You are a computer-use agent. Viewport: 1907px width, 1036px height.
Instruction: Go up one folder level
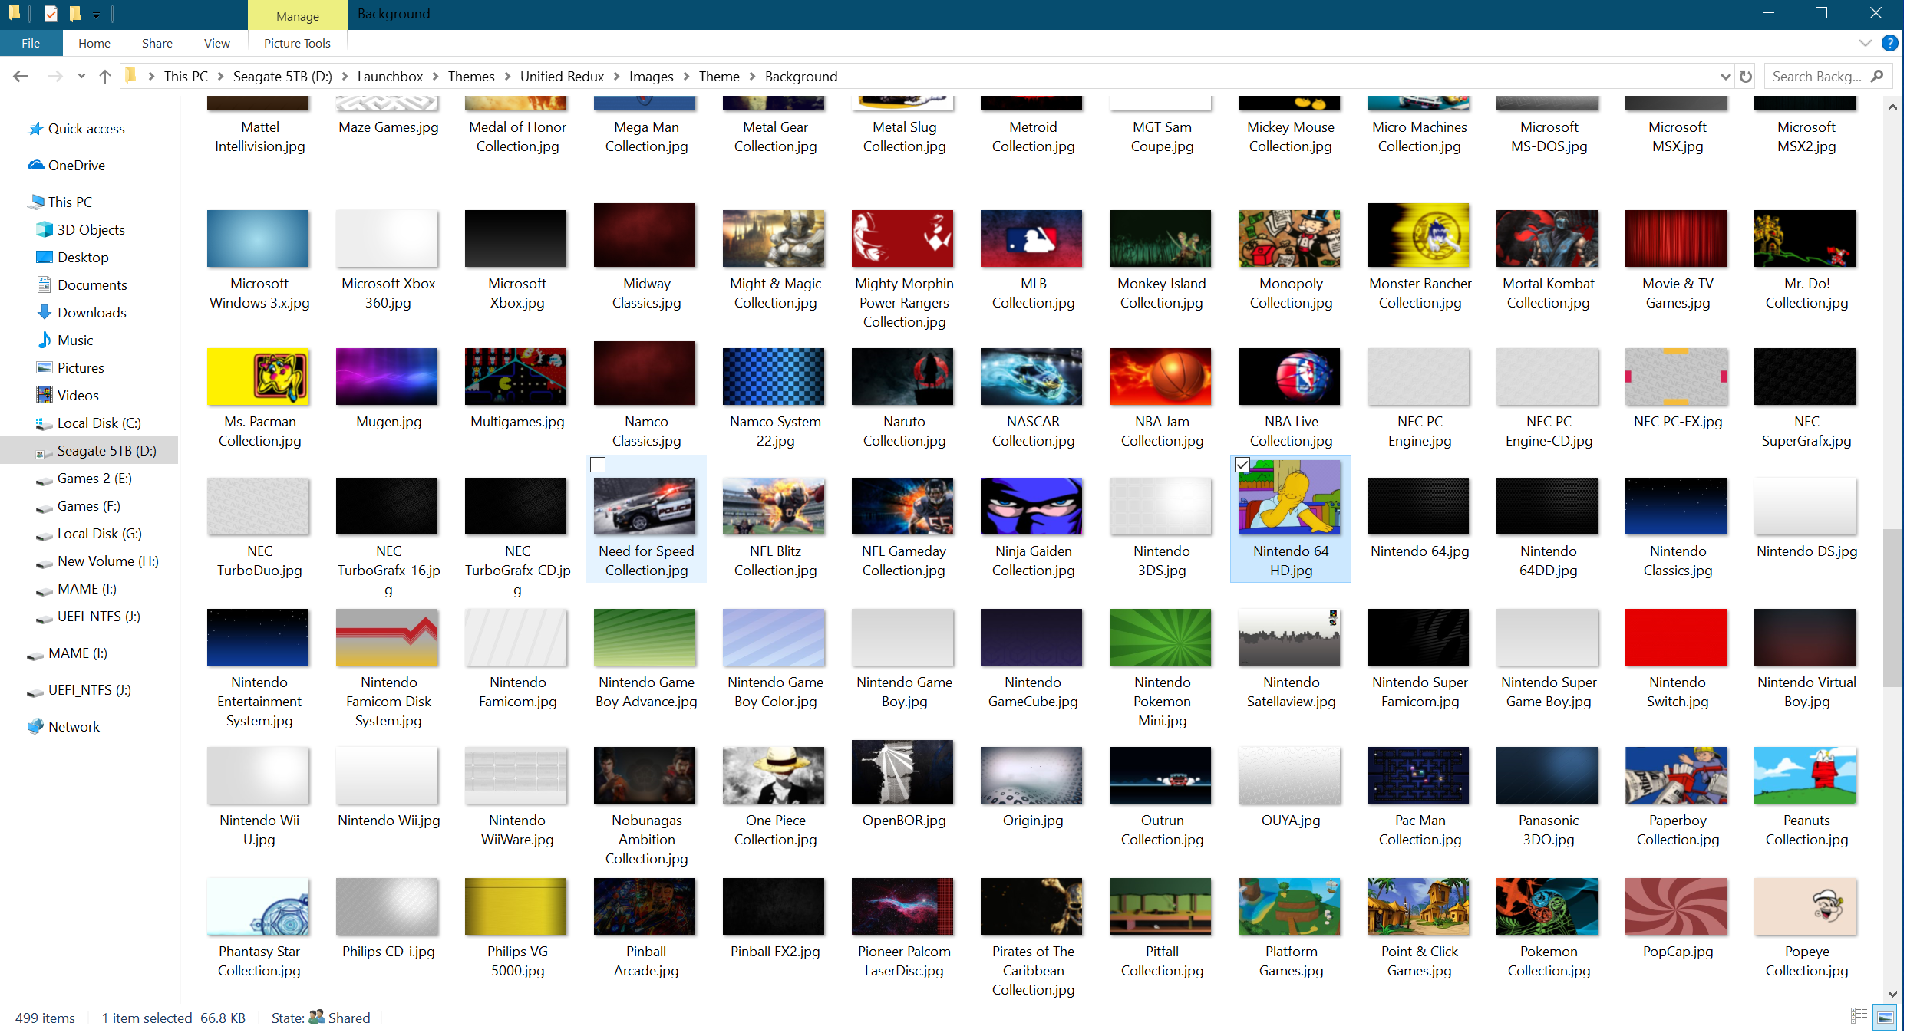(x=105, y=76)
